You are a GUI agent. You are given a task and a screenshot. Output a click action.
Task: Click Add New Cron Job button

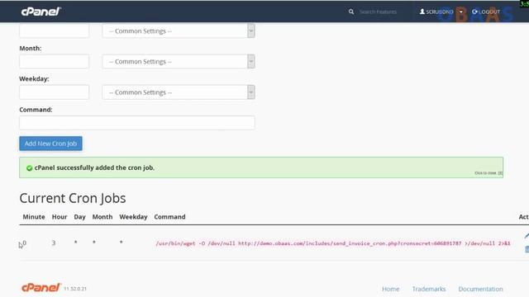click(50, 144)
